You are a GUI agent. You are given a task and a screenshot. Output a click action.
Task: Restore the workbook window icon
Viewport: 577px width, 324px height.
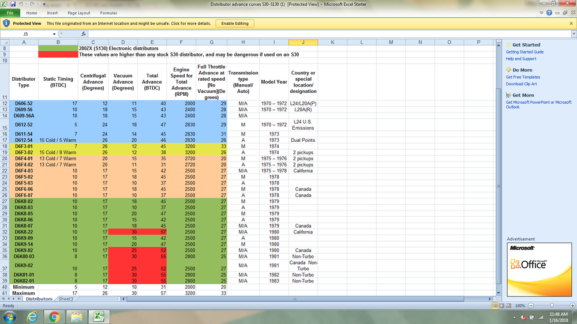pyautogui.click(x=565, y=13)
